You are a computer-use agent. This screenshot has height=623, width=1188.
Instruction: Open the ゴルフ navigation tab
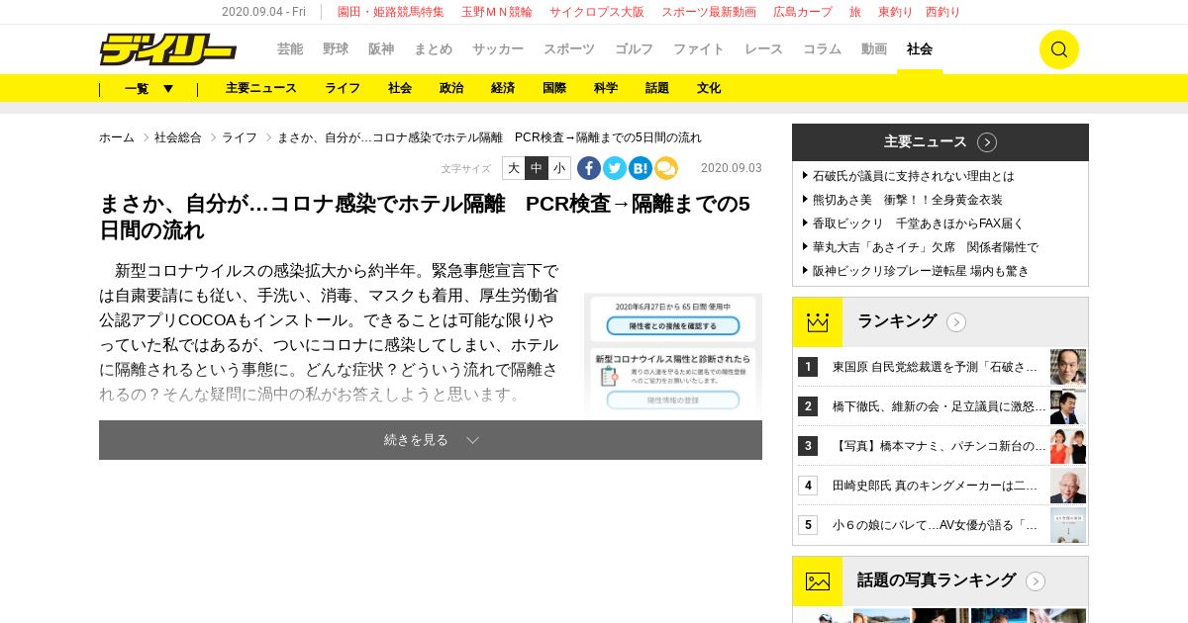[634, 49]
